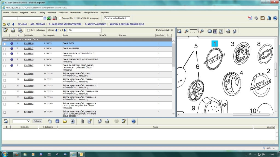The height and width of the screenshot is (157, 280).
Task: Open the vehicle selection dropdown in the top toolbar
Action: coord(45,18)
